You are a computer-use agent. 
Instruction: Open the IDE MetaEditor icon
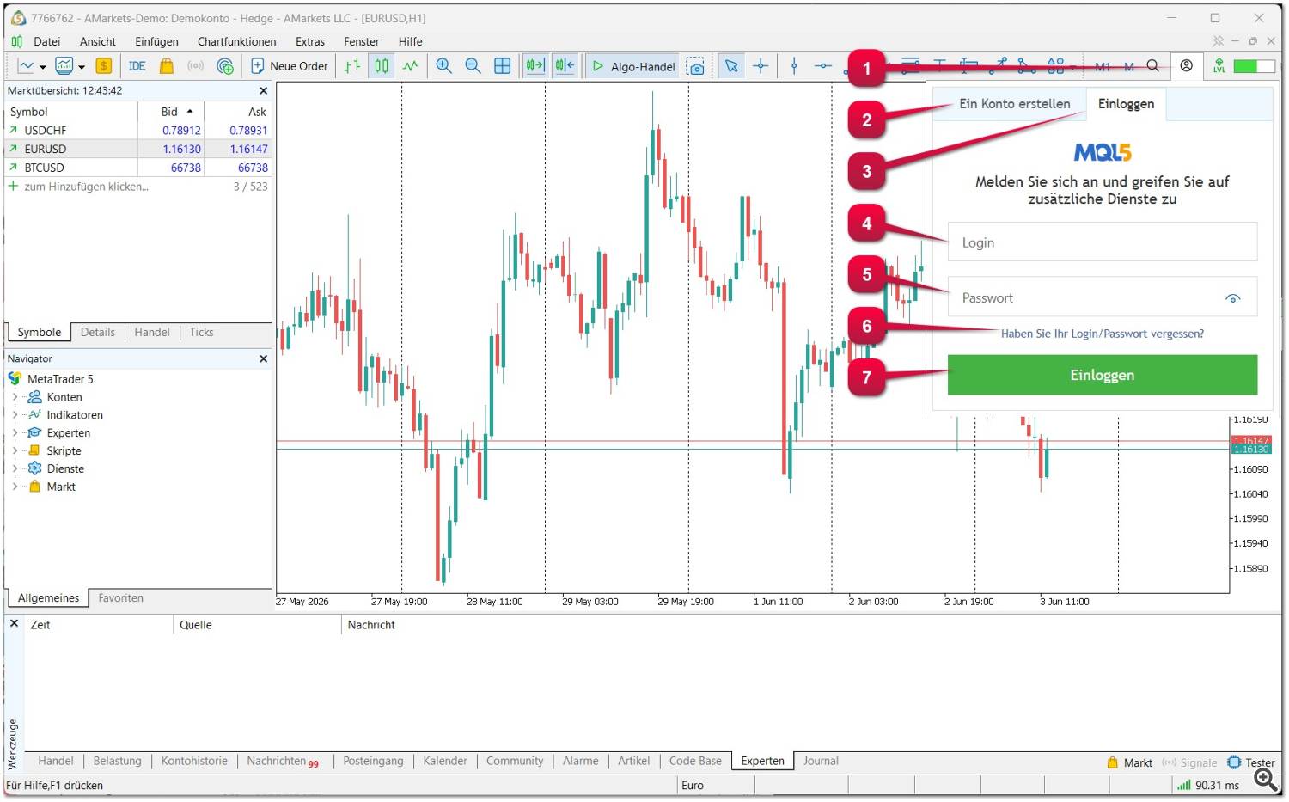[137, 66]
